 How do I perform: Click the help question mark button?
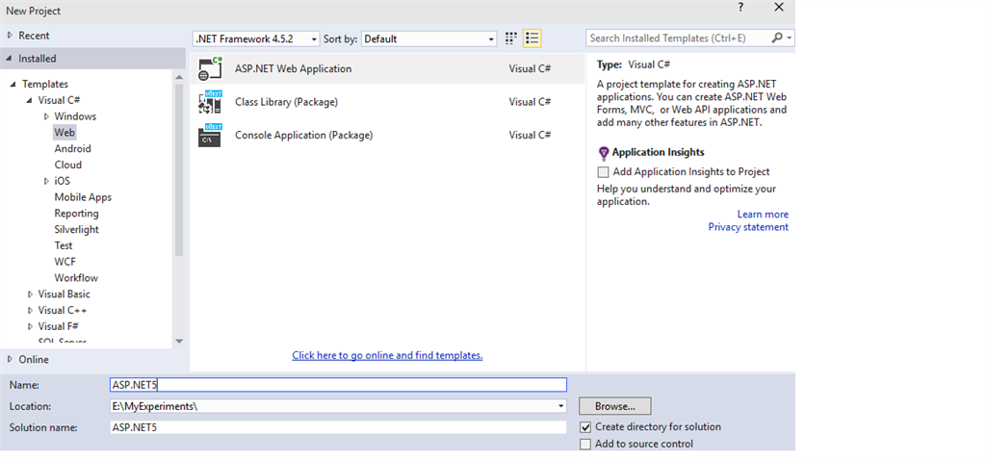point(740,8)
